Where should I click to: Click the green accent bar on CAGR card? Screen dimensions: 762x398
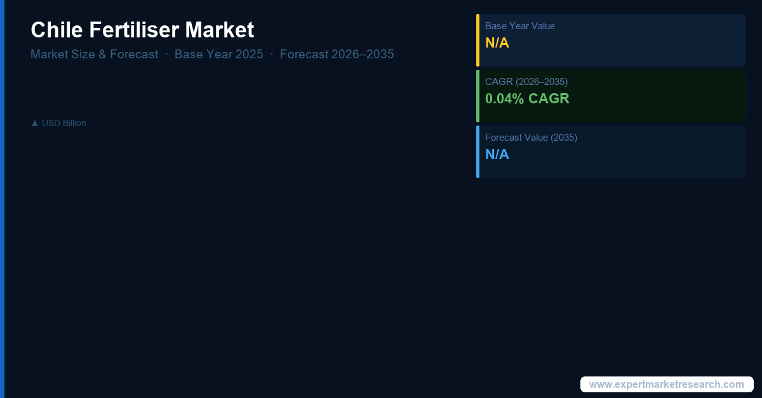pos(478,96)
